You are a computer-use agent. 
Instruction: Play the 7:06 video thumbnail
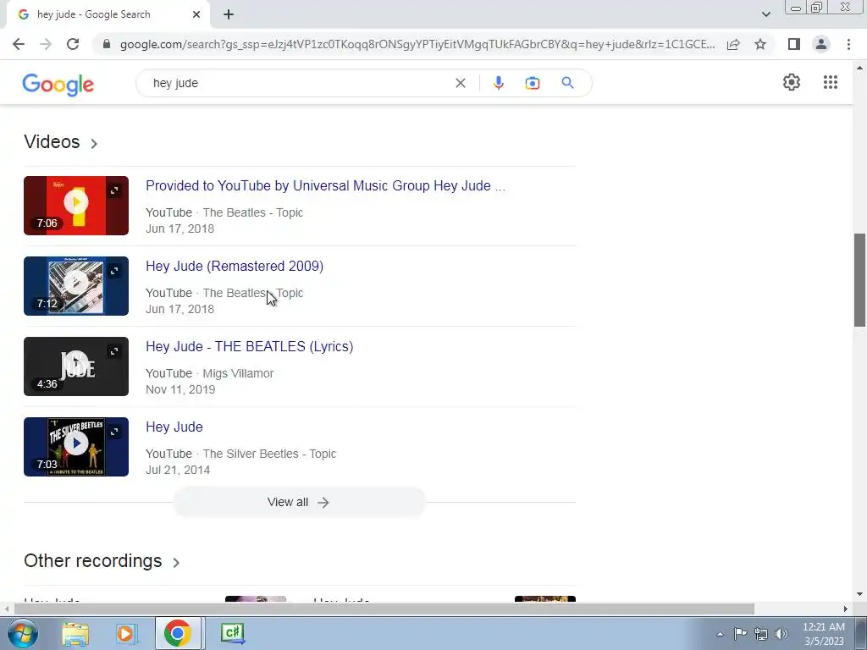point(76,201)
